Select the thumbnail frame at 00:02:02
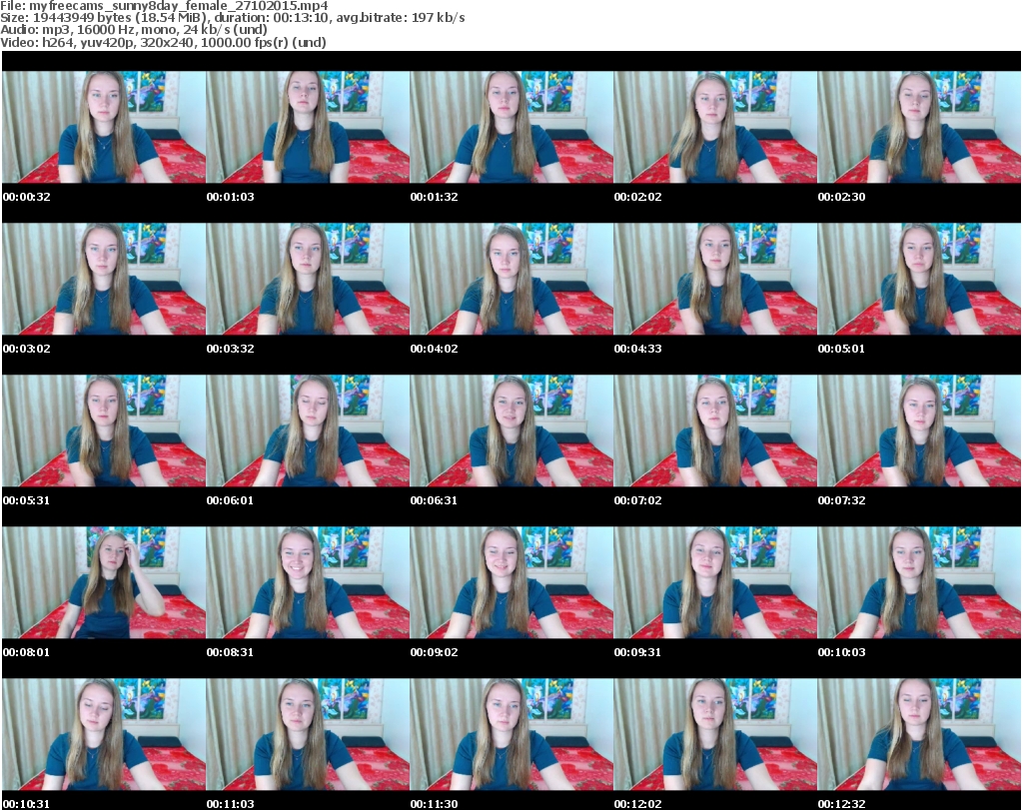Image resolution: width=1023 pixels, height=810 pixels. [x=715, y=127]
